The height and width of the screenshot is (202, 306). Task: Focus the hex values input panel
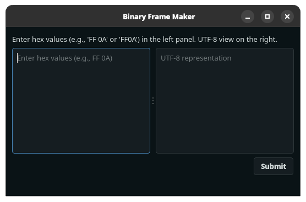(81, 101)
